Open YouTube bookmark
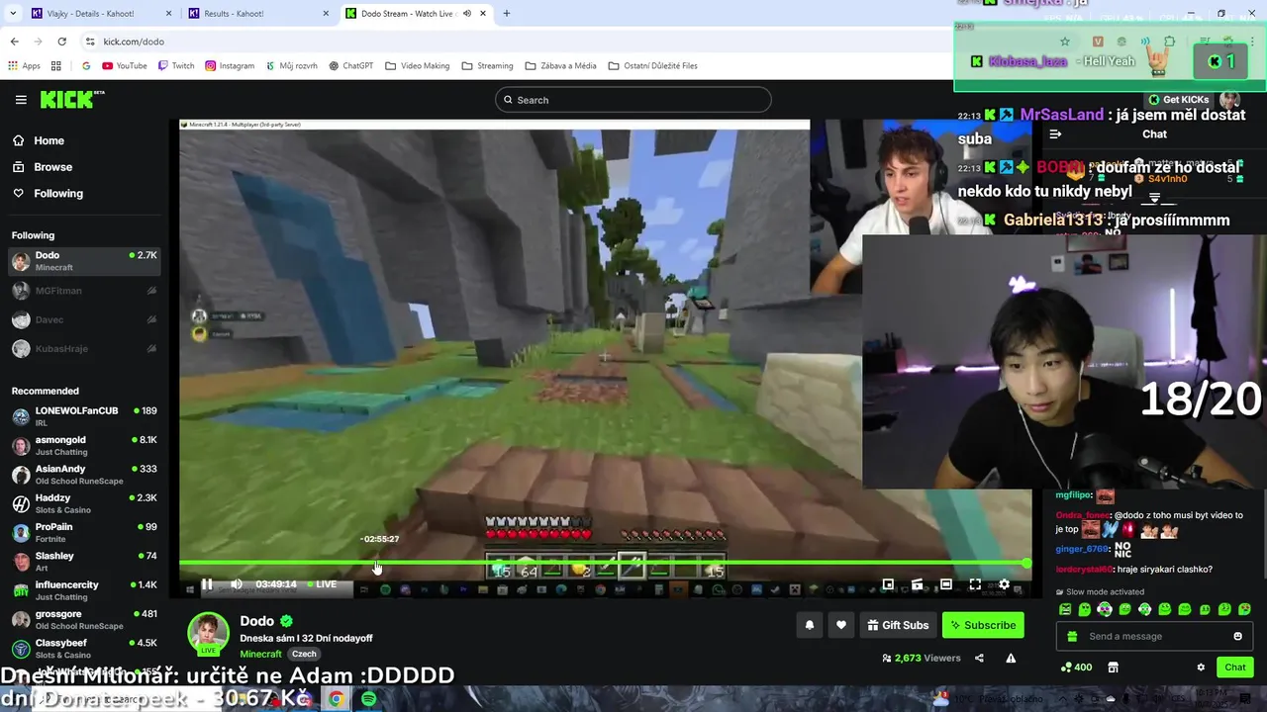The image size is (1267, 712). click(x=125, y=66)
